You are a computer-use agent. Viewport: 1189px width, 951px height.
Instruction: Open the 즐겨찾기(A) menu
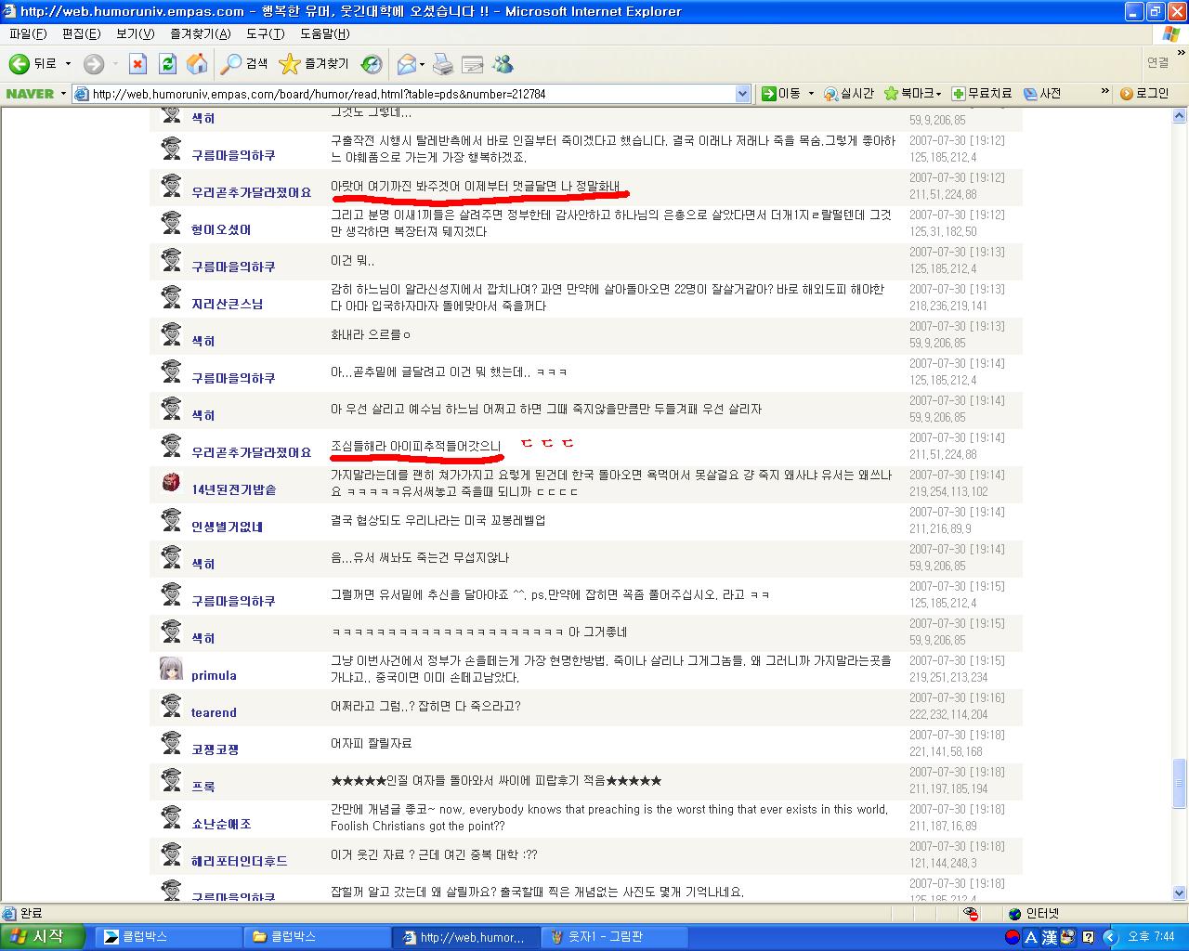click(201, 33)
